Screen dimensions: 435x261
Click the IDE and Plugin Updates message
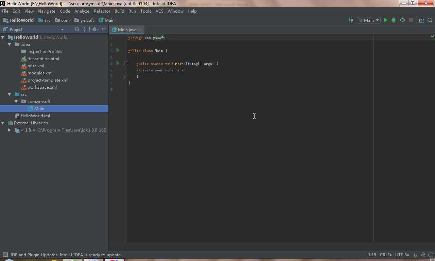coord(66,255)
